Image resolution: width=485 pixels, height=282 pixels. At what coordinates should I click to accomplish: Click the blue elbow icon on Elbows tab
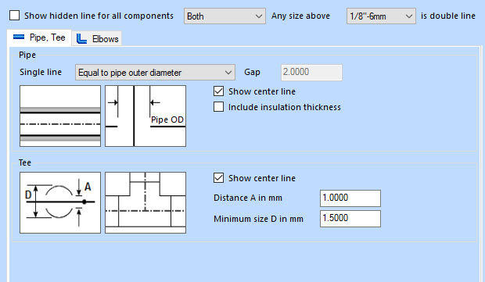81,38
